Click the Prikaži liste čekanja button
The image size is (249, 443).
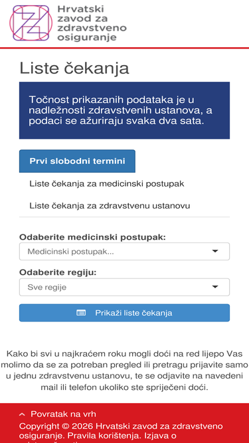pos(124,313)
